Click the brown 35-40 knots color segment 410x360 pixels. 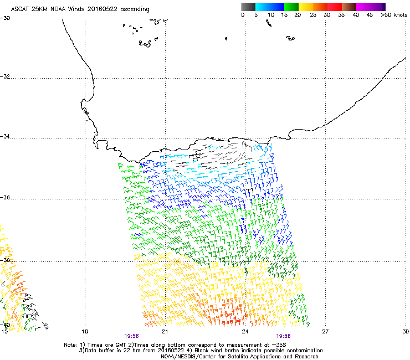click(x=349, y=7)
